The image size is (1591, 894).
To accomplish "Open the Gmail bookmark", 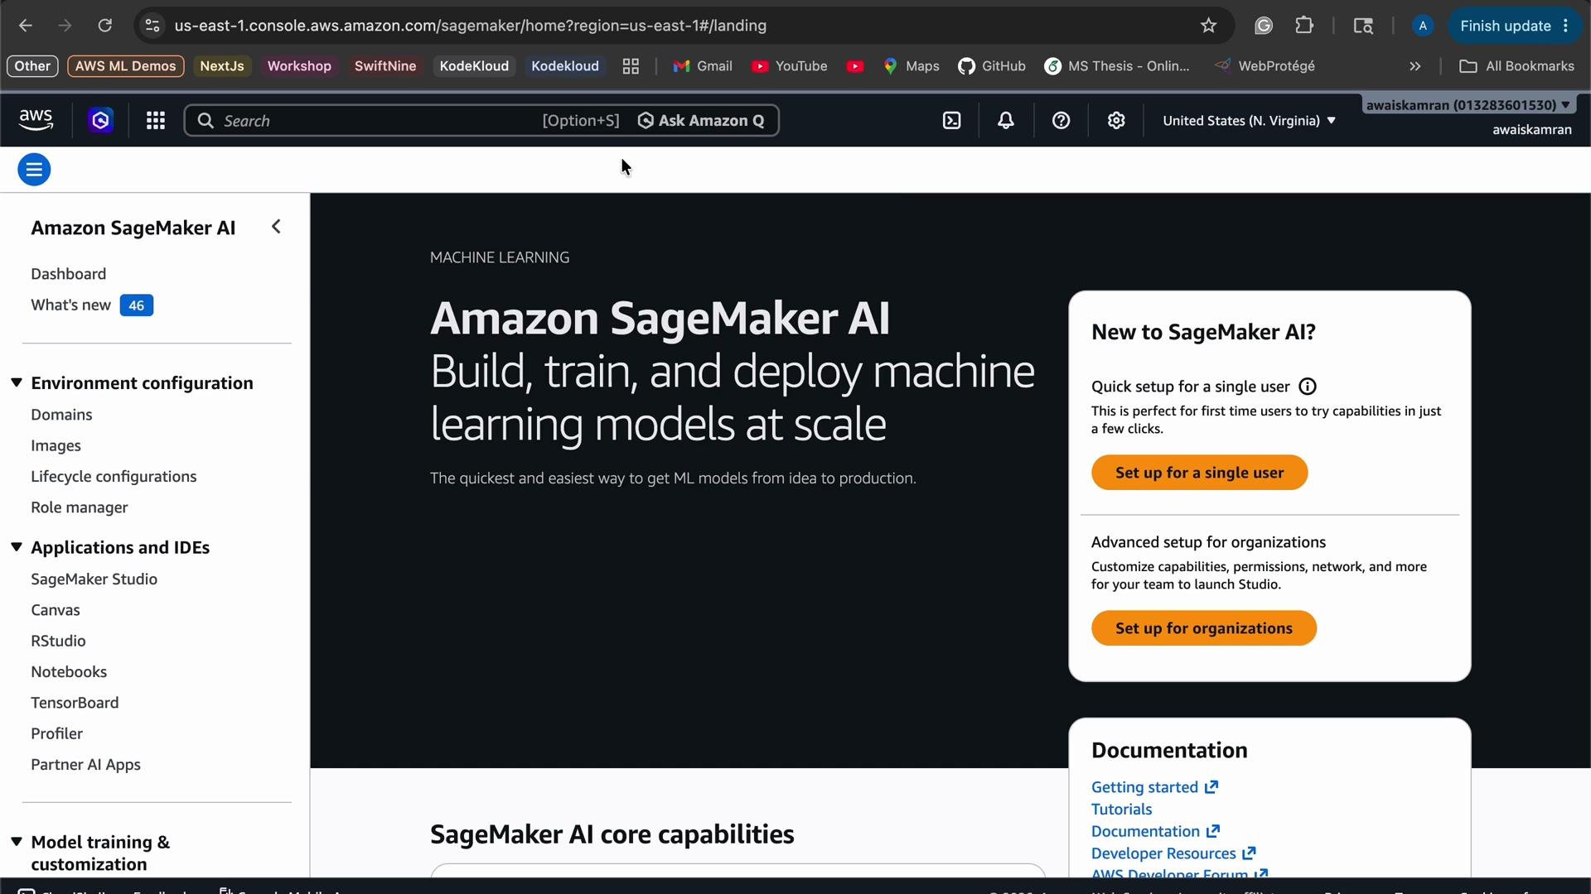I will [703, 66].
